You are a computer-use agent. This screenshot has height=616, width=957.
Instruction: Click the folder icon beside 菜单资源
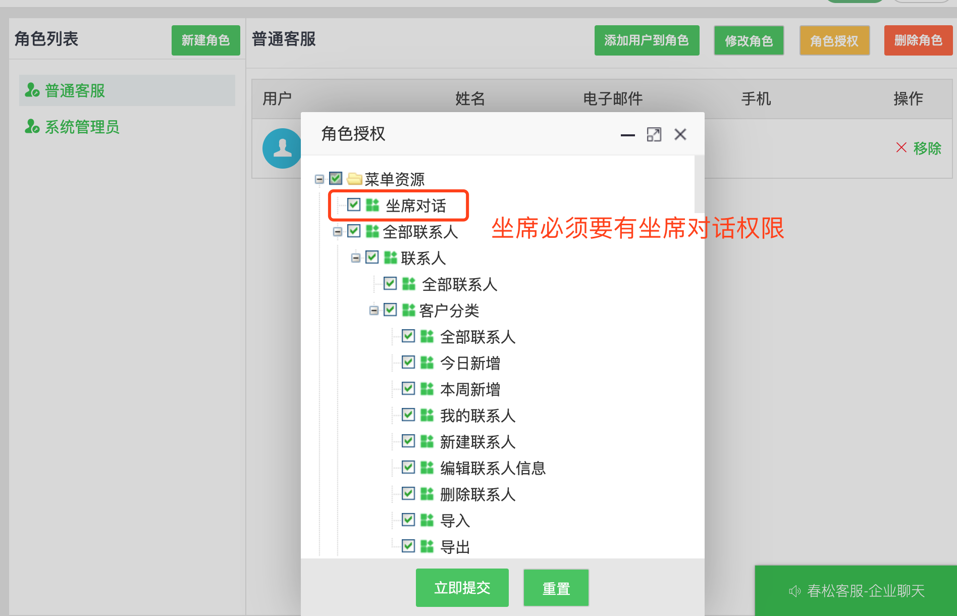(355, 179)
